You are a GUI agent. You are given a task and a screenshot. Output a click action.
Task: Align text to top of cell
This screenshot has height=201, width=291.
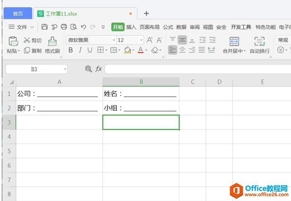click(172, 40)
